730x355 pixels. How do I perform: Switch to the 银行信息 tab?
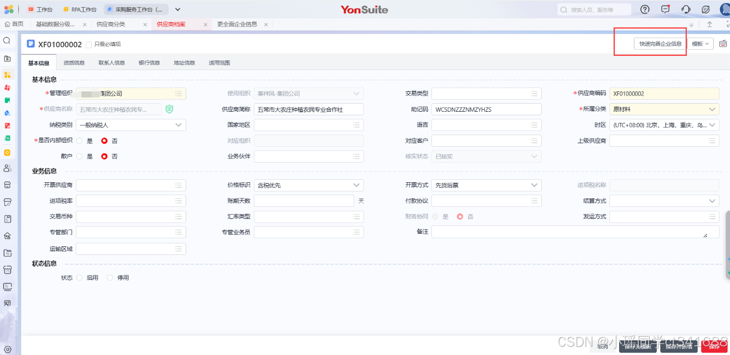tap(149, 63)
